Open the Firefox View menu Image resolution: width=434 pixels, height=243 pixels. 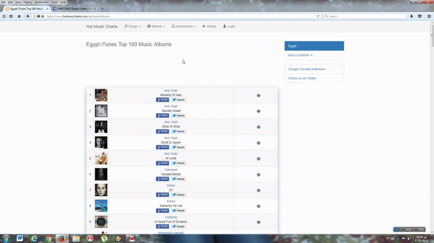coord(18,2)
